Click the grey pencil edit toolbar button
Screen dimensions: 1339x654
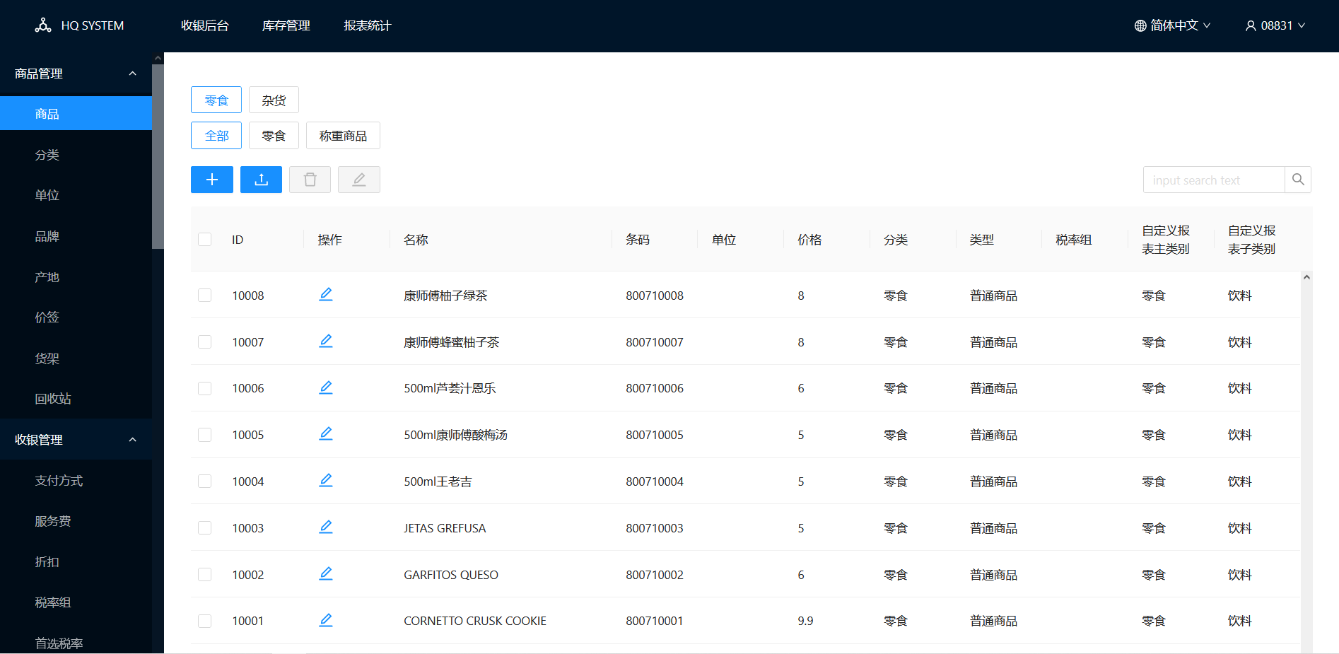click(359, 180)
